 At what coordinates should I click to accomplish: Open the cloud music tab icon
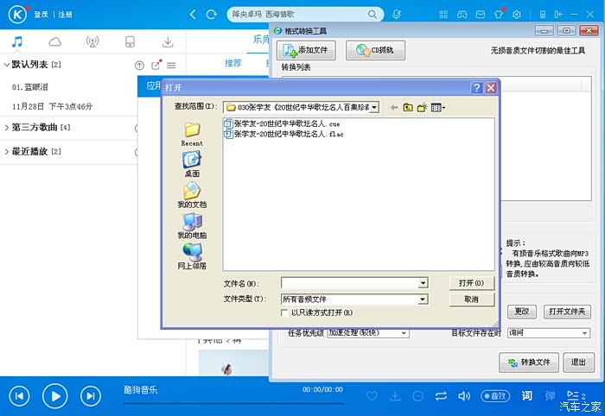click(55, 41)
